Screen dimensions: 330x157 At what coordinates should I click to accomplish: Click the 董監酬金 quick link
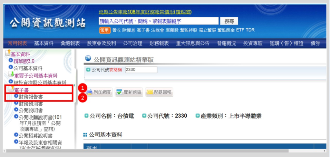(x=226, y=30)
